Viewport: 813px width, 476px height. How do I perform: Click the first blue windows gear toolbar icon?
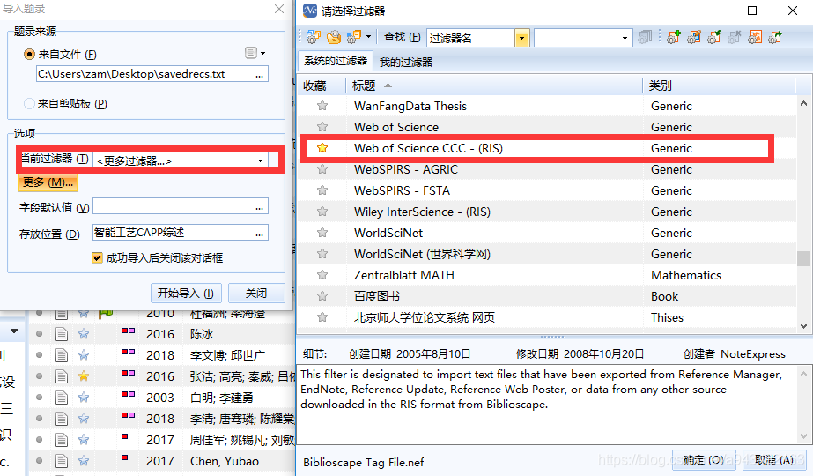(x=314, y=37)
